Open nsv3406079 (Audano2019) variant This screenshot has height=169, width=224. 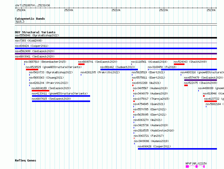[151, 93]
